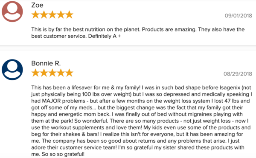Screen dimensions: 256x158
Task: Click Zoe's review text about best nutrition
Action: (x=138, y=33)
